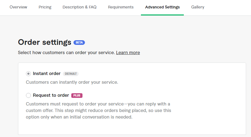Select the Instant order radio button

[x=28, y=74]
